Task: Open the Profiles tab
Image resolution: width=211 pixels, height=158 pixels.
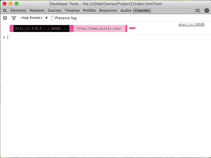Action: 89,11
